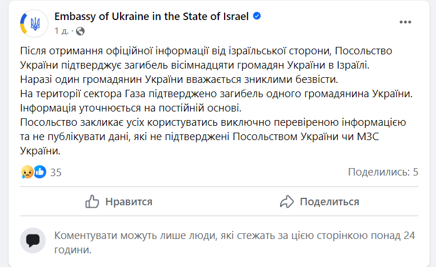
Task: Open the Embassy of Ukraine page name link
Action: (x=151, y=17)
